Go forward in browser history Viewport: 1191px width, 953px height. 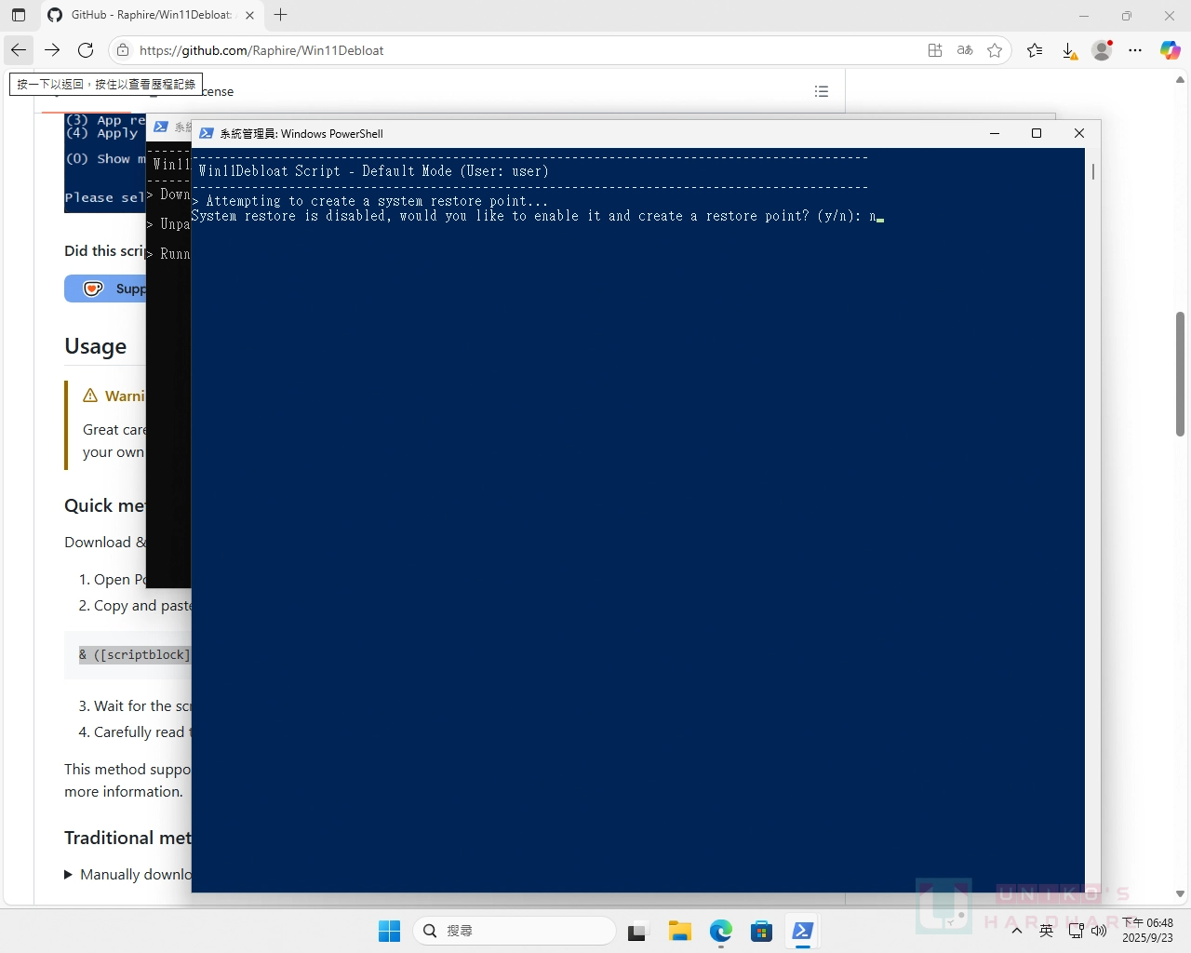(52, 50)
